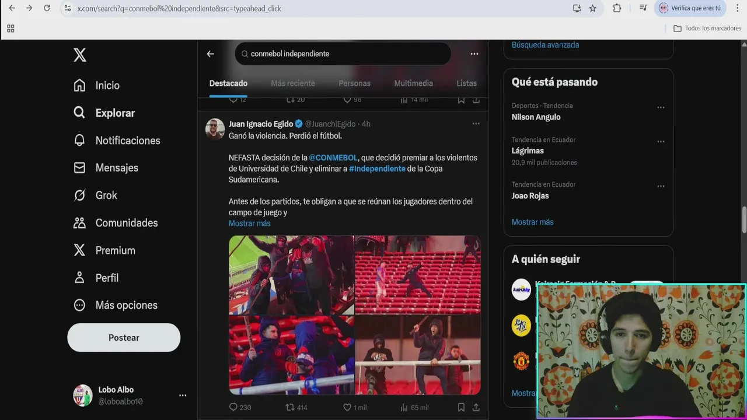Click the @CONMEBOL mention link

pyautogui.click(x=333, y=157)
